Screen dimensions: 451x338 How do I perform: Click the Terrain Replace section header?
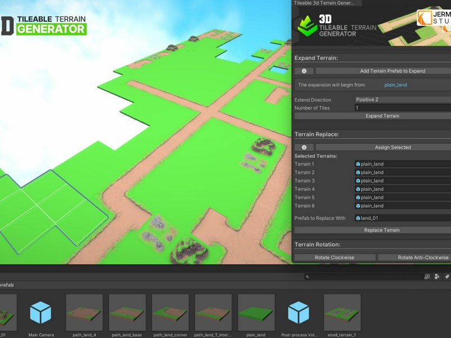coord(316,135)
